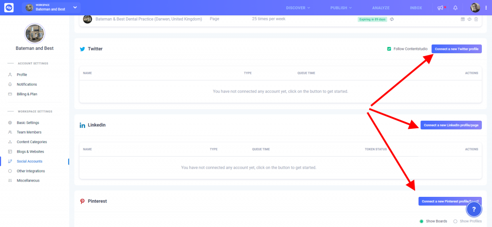Go to the Inbox section
Viewport: 492px width, 227px height.
(416, 8)
